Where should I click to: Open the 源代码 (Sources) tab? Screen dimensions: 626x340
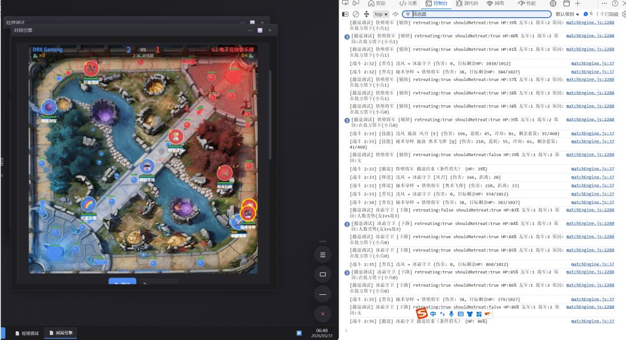tap(467, 3)
